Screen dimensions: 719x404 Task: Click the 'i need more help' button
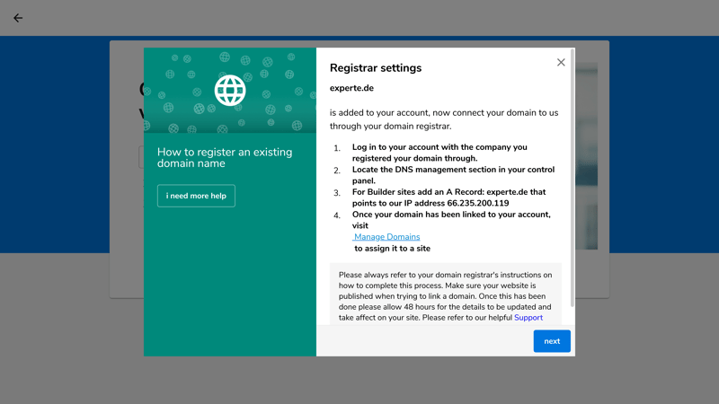coord(196,196)
